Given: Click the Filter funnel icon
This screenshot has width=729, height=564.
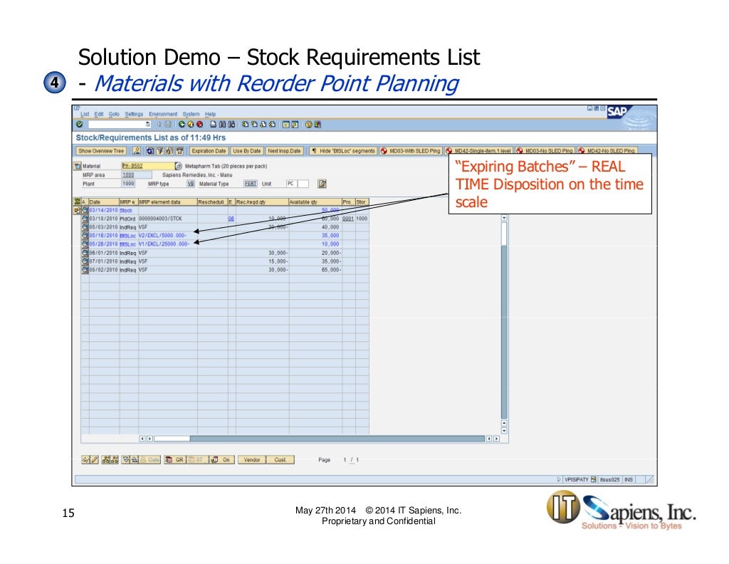Looking at the screenshot, I should [x=160, y=151].
